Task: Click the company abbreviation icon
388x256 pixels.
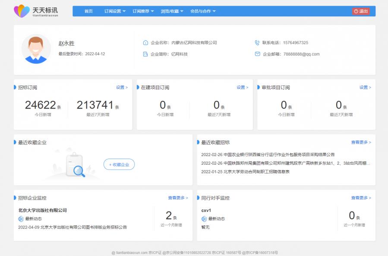Action: [x=145, y=54]
